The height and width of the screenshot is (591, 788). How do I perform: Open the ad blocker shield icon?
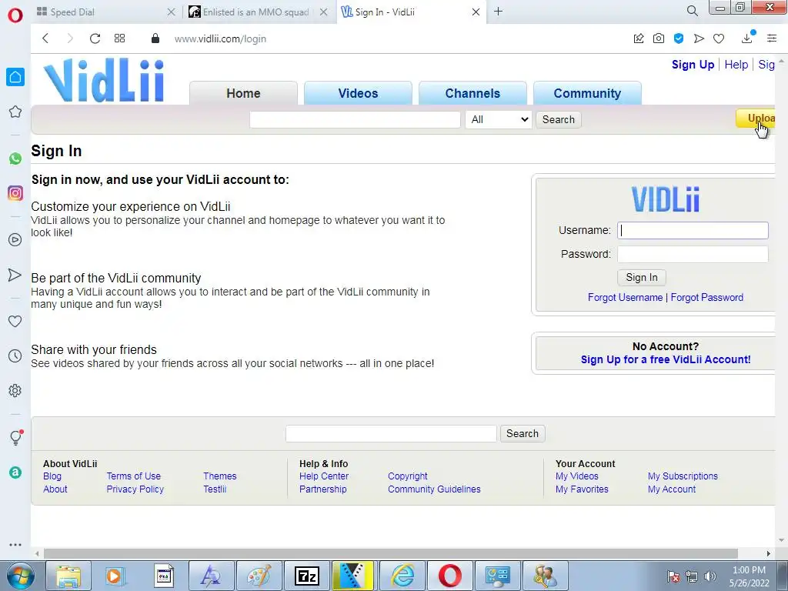tap(679, 38)
